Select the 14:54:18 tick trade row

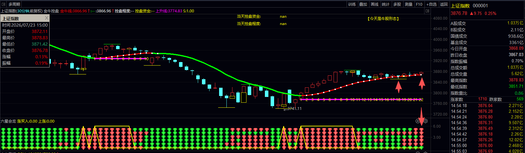pos(487,105)
